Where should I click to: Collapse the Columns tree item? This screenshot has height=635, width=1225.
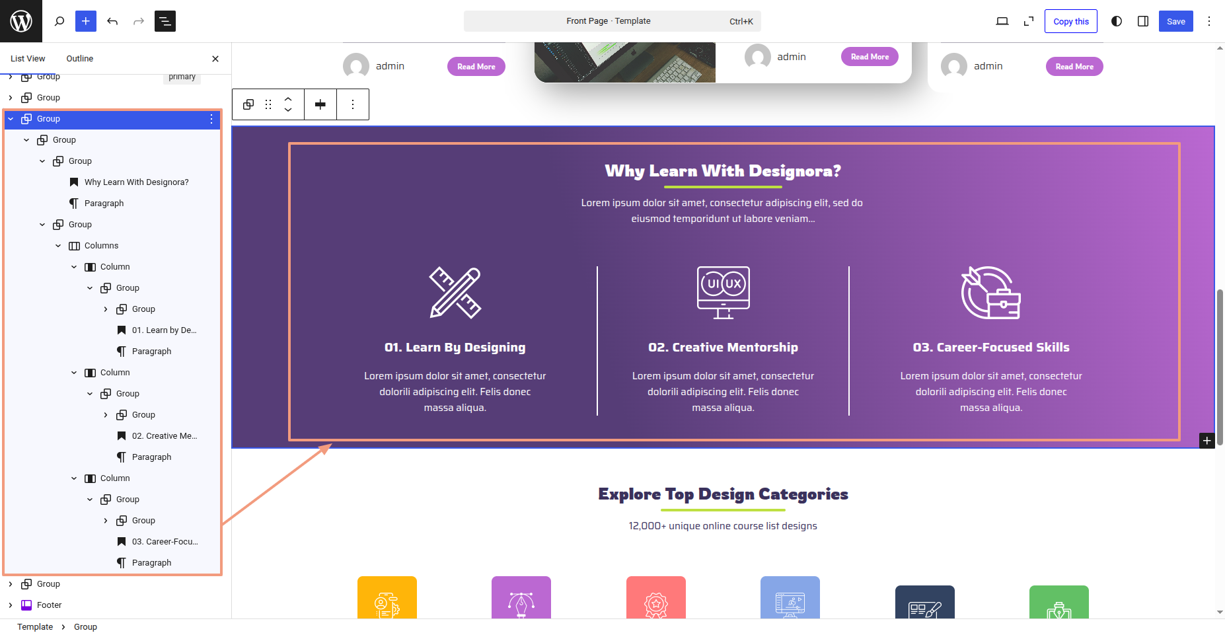pos(58,246)
